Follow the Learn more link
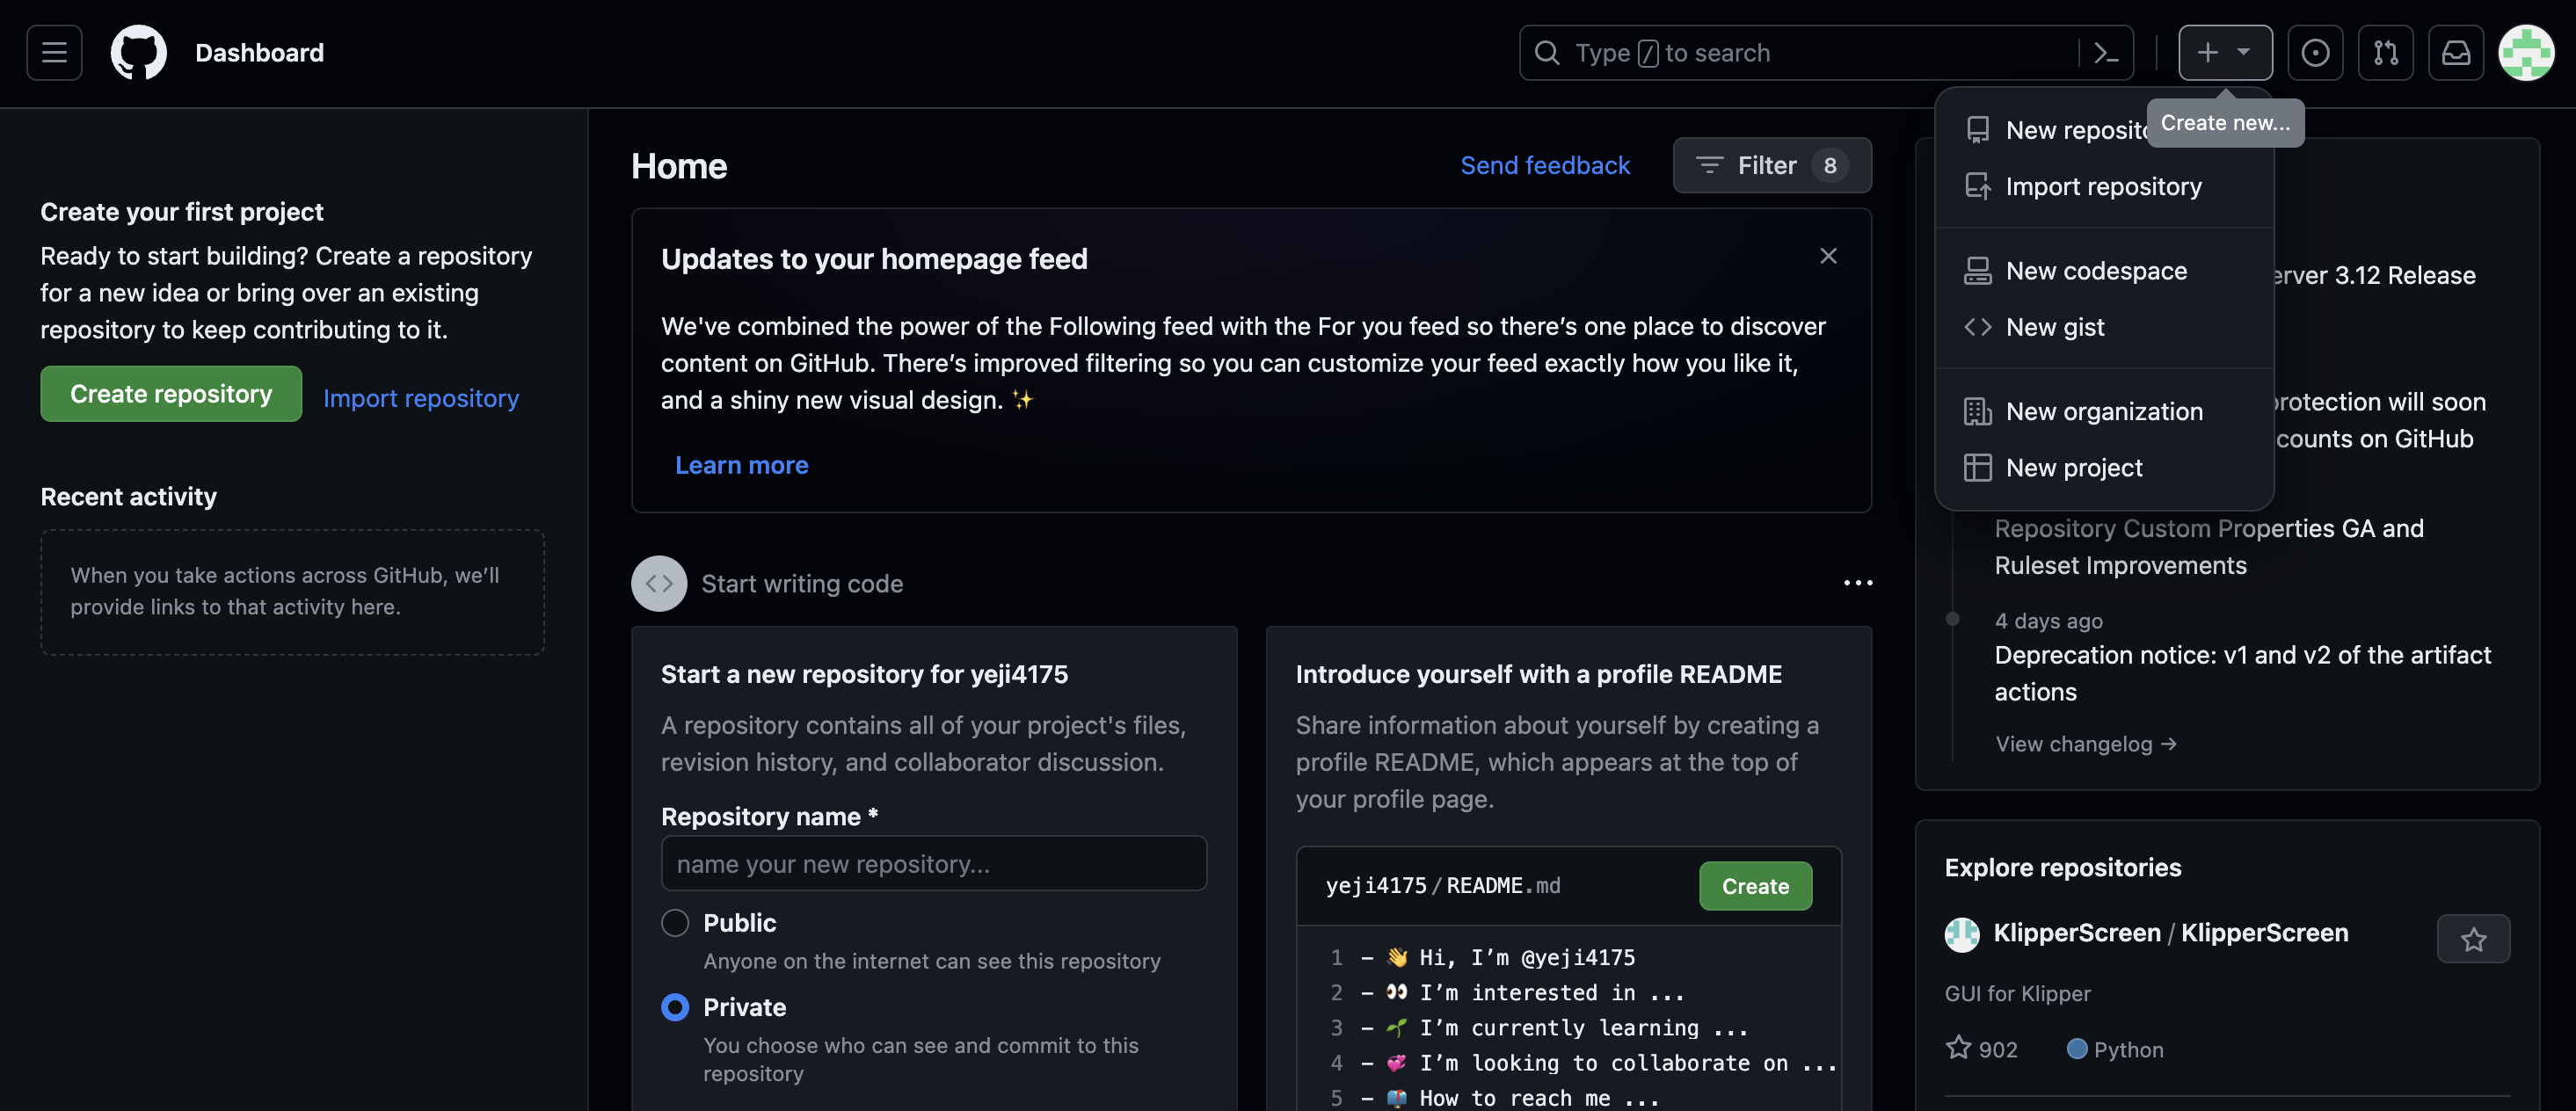Screen dimensions: 2576x1111 pos(741,465)
